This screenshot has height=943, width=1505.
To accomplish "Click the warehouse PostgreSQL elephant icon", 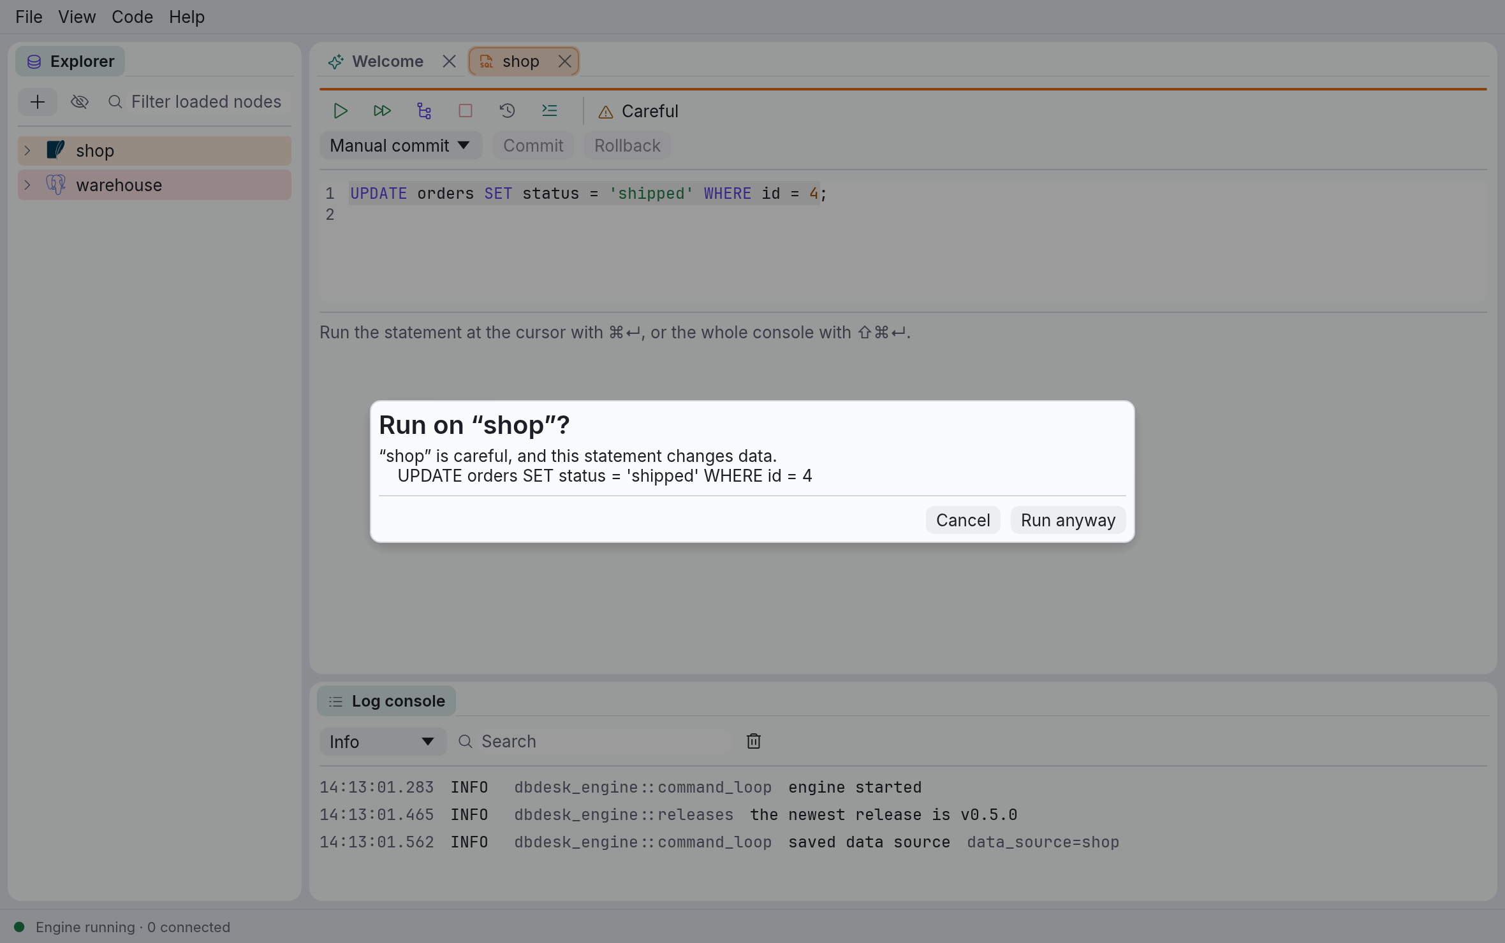I will click(x=55, y=185).
